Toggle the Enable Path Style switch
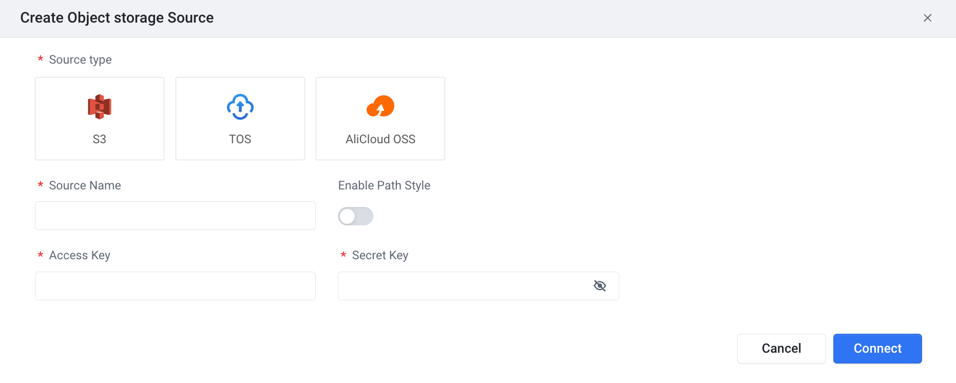956x383 pixels. [x=355, y=216]
